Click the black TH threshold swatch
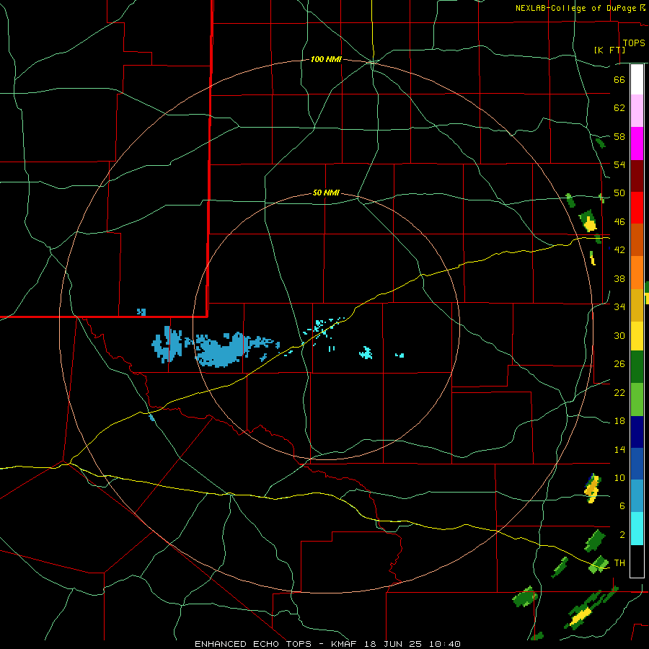This screenshot has height=649, width=649. coord(637,561)
